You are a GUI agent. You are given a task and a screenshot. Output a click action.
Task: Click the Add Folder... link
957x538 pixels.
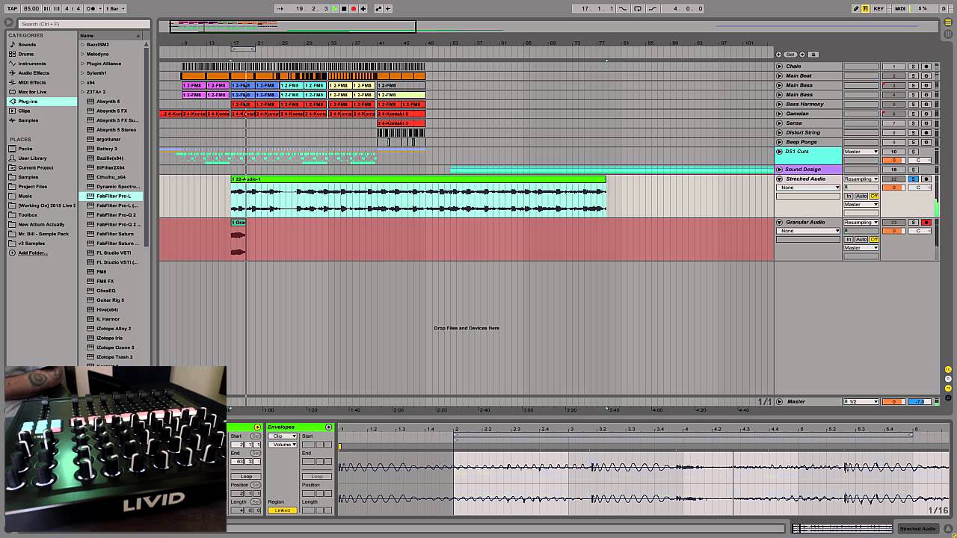(x=32, y=253)
